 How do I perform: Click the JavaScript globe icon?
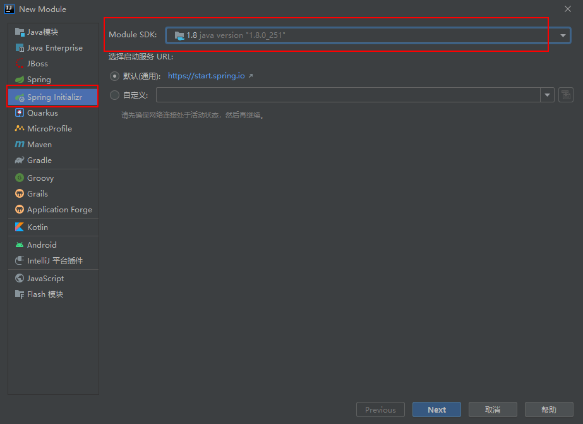[x=20, y=278]
